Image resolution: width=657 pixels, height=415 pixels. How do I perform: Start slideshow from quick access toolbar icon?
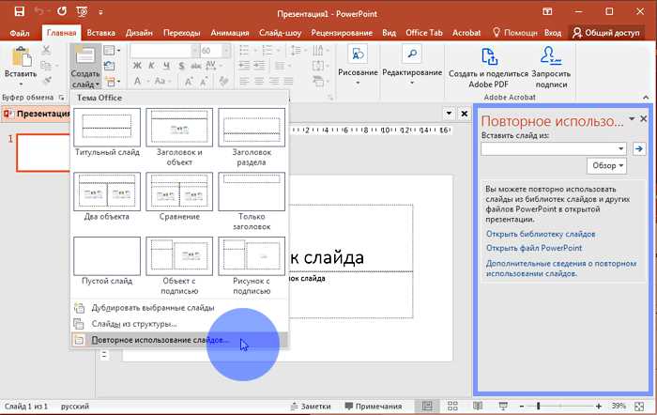click(83, 12)
